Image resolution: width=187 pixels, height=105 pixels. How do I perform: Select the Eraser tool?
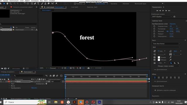[x=49, y=3]
